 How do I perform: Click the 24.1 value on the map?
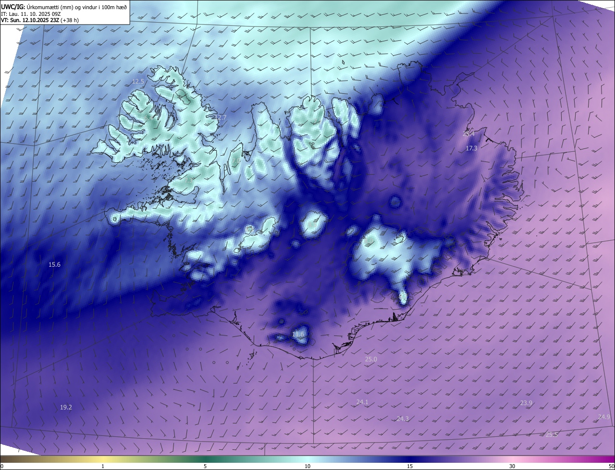pos(362,402)
